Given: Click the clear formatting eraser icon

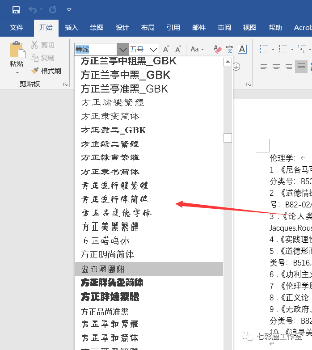Looking at the screenshot, I should tap(217, 49).
